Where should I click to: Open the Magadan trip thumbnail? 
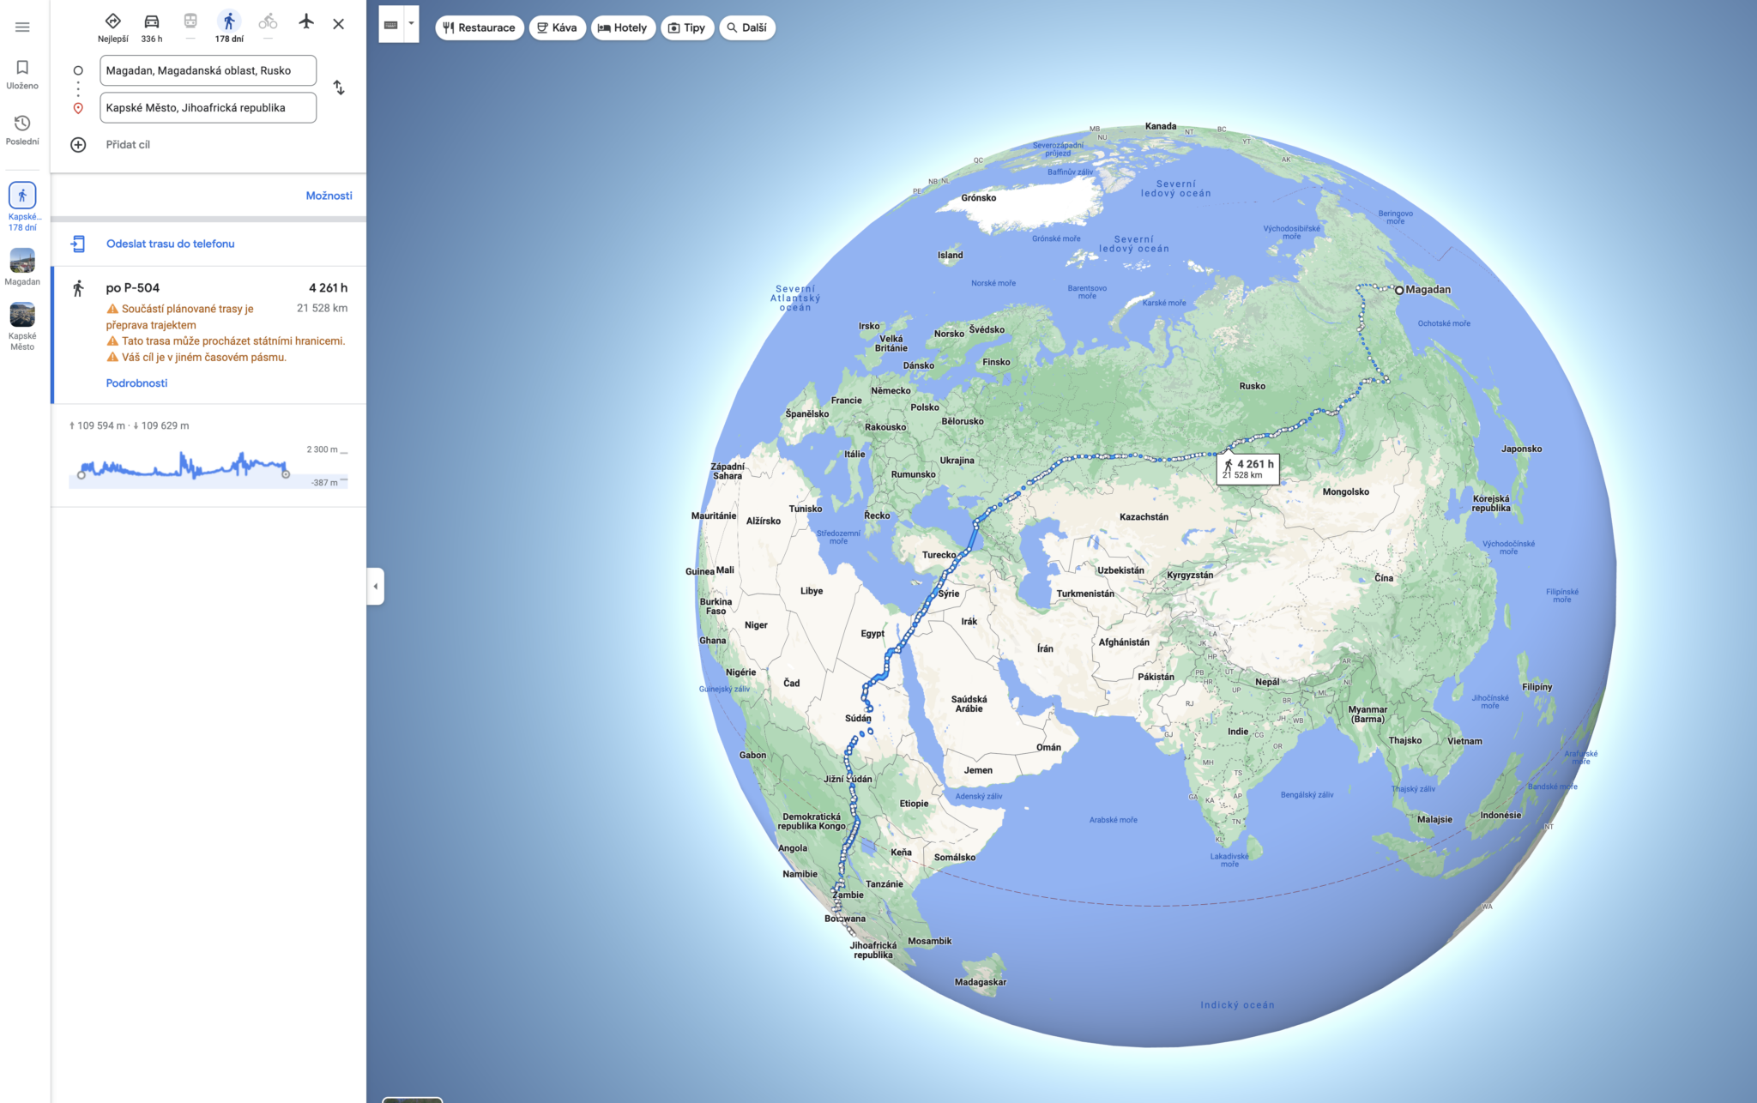[22, 262]
